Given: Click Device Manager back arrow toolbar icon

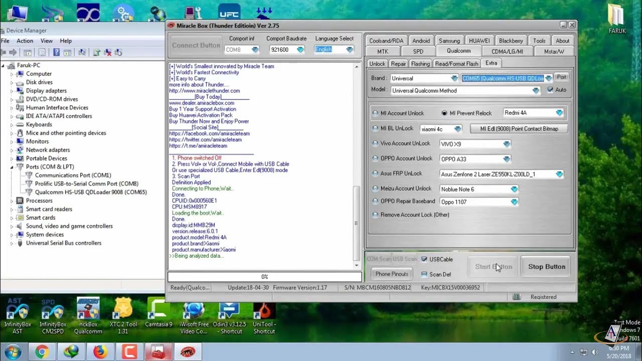Looking at the screenshot, I should pos(3,52).
